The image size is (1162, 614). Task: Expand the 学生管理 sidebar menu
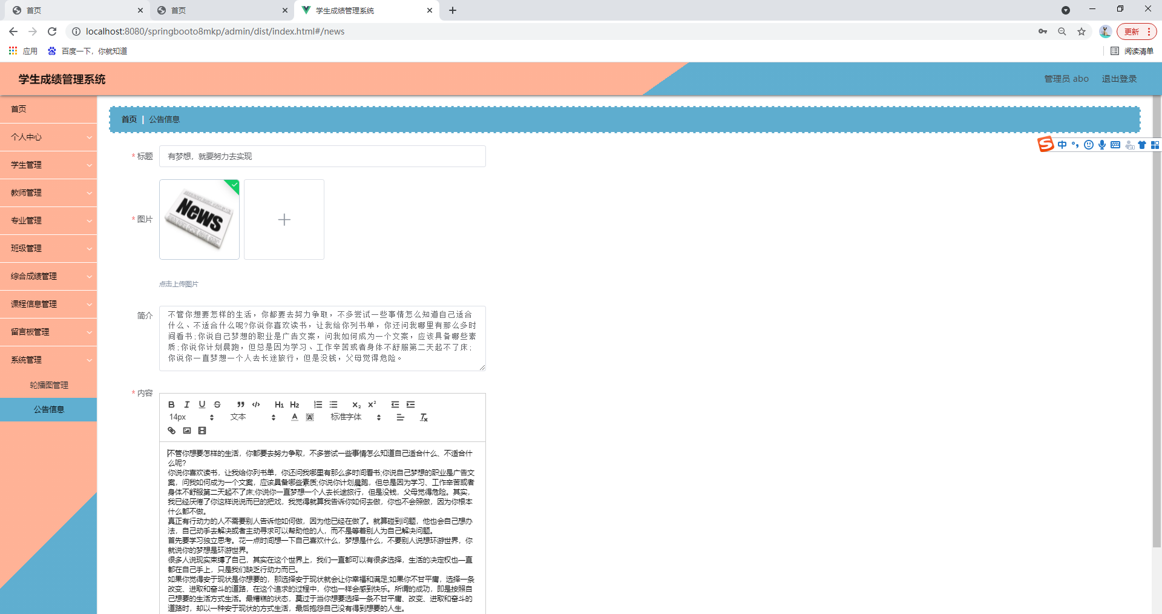[x=48, y=165]
